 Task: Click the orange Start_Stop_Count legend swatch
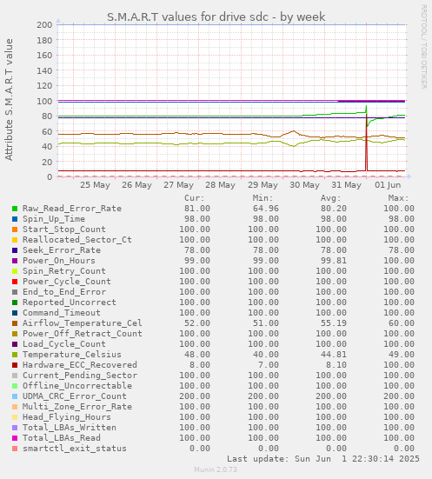point(15,230)
